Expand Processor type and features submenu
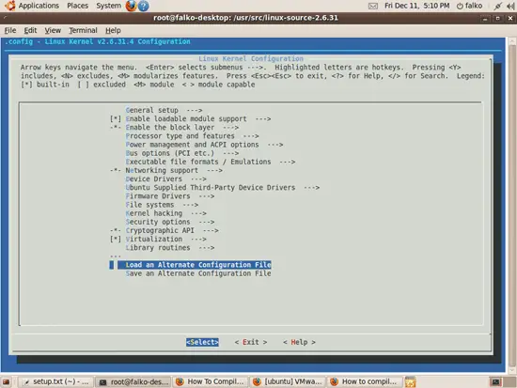The height and width of the screenshot is (388, 517). click(x=192, y=136)
